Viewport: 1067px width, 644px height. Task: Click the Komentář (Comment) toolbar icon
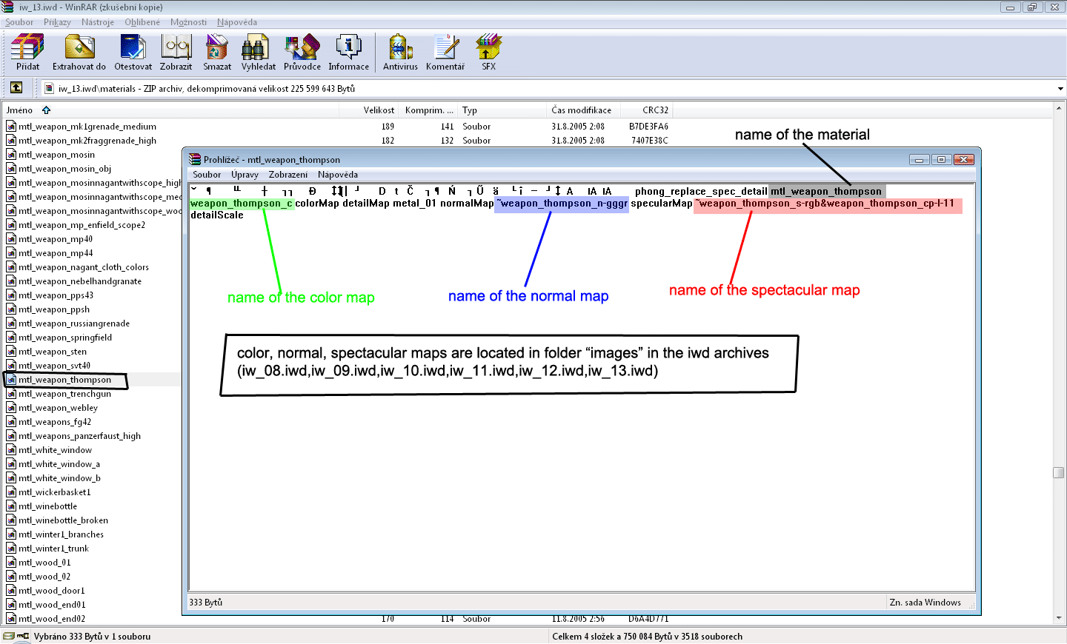click(x=445, y=47)
